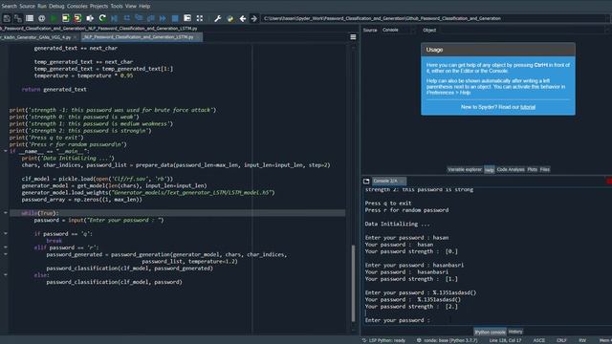
Task: Collapse the else block fold
Action: tap(6, 275)
